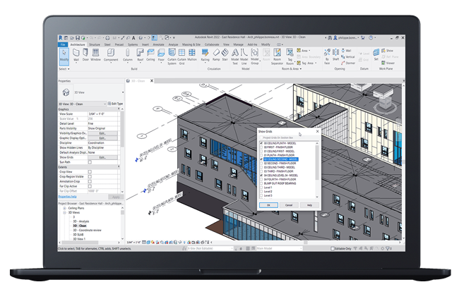Pick the Door tool
This screenshot has height=294, width=459.
click(85, 55)
